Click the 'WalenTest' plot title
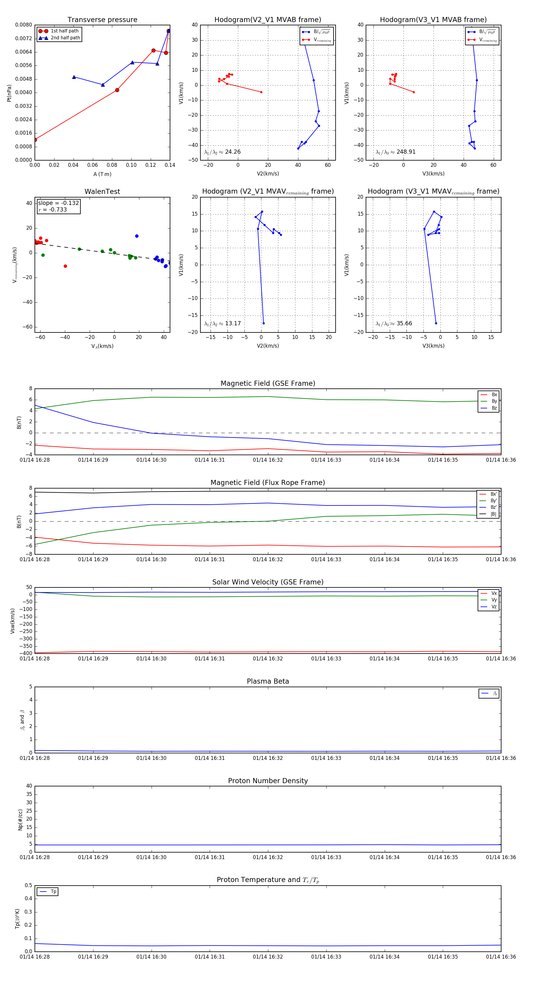 pyautogui.click(x=102, y=192)
